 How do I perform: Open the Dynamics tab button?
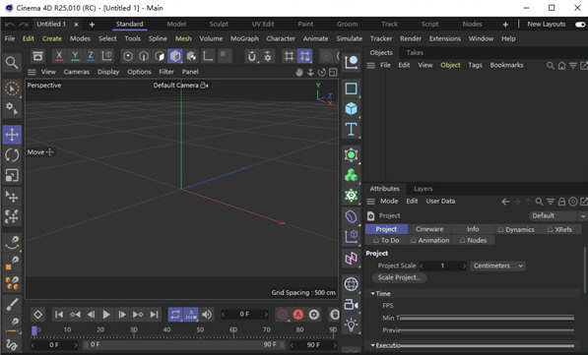(516, 229)
